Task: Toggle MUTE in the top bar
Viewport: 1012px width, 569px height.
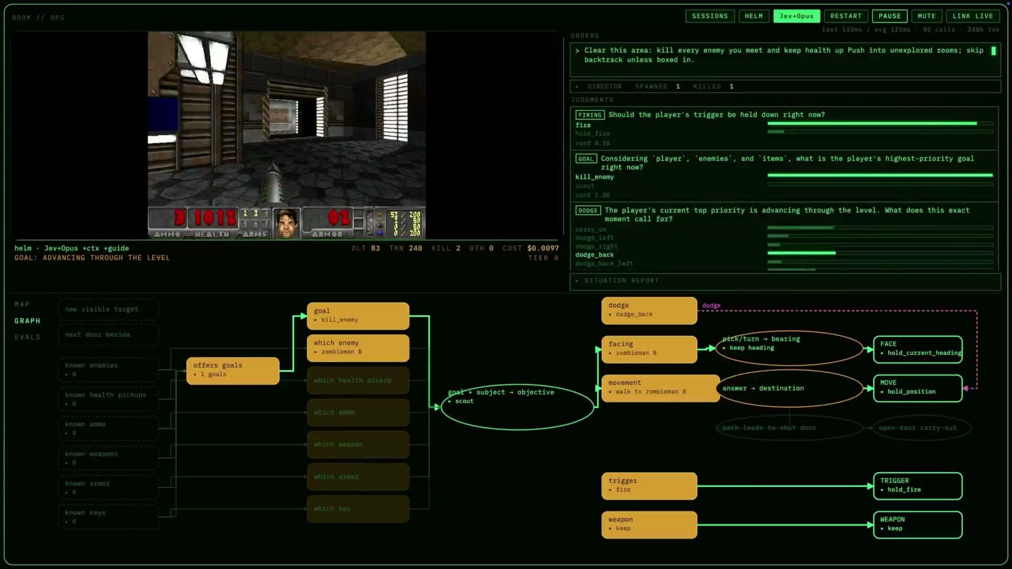Action: [926, 16]
